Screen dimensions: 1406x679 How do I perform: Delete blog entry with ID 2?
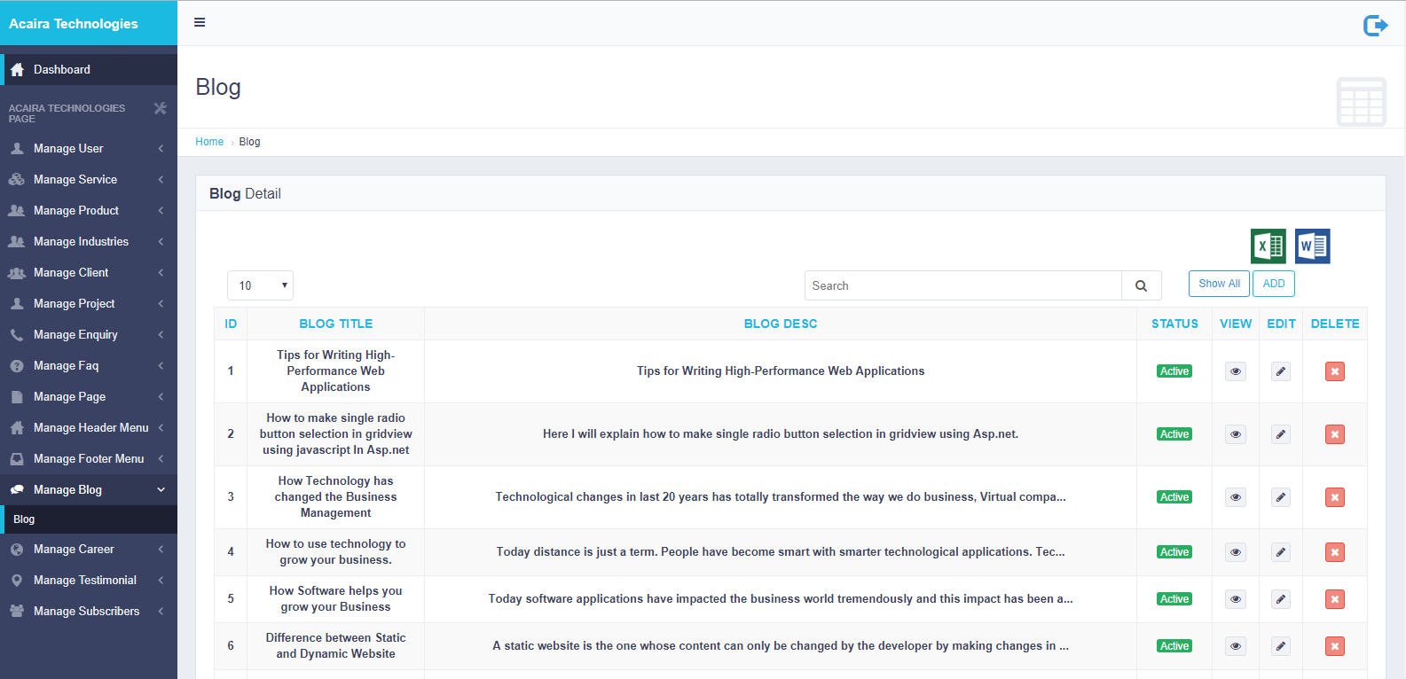tap(1334, 434)
